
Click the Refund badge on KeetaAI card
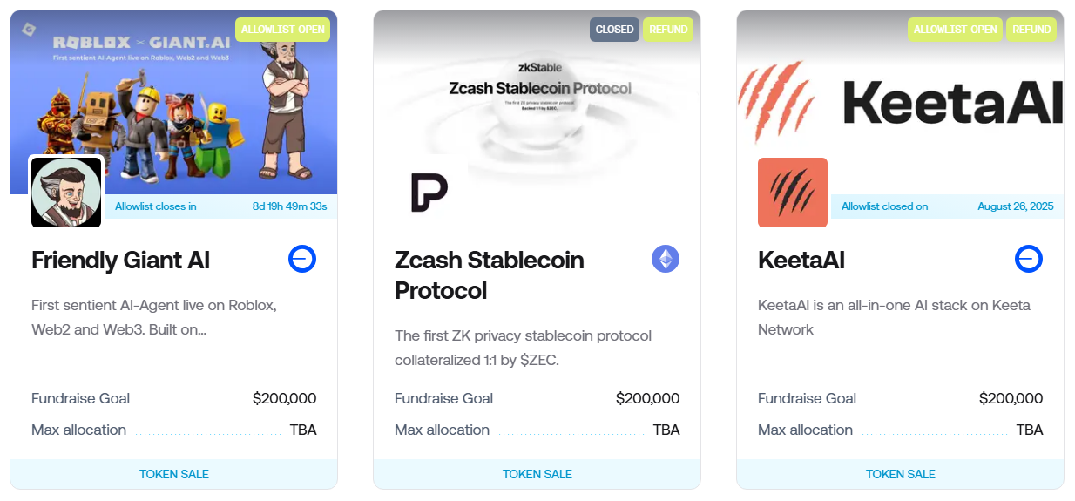1031,30
